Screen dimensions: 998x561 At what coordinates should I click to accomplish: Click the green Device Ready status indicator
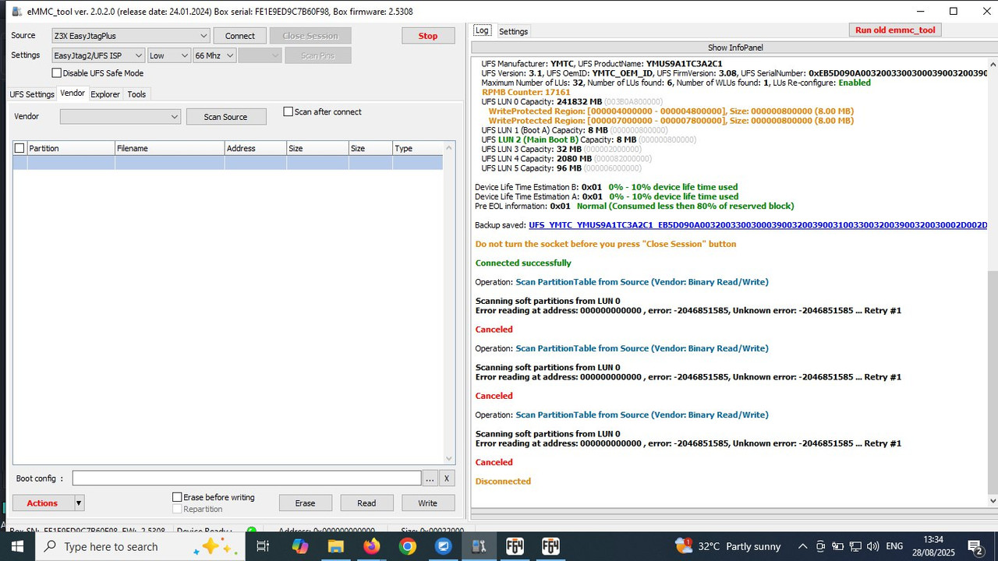(251, 531)
